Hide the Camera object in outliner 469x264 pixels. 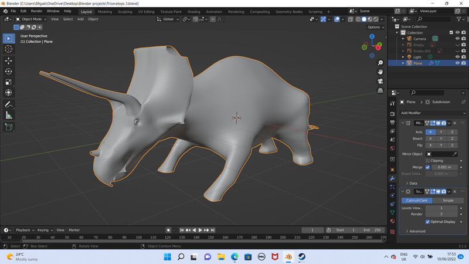(x=457, y=39)
